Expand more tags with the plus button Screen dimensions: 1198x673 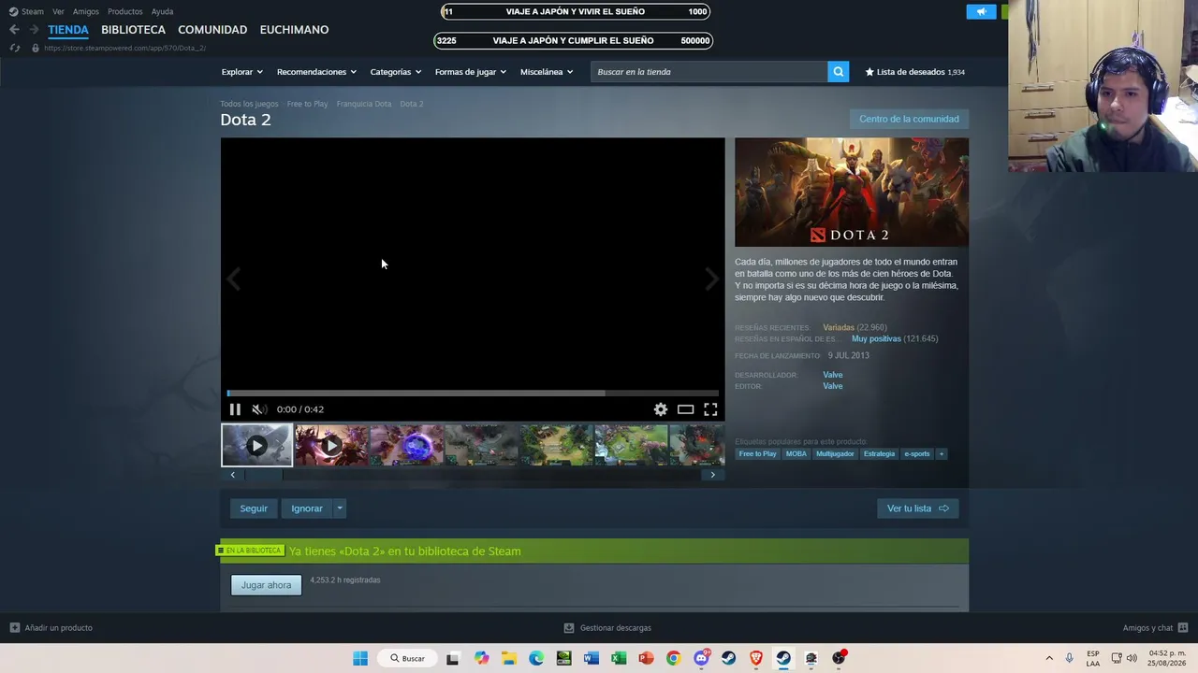(x=942, y=454)
